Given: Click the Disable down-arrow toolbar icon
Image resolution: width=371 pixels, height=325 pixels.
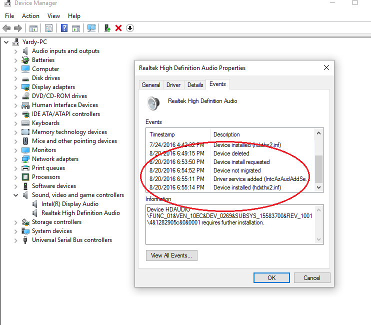Looking at the screenshot, I should (130, 28).
